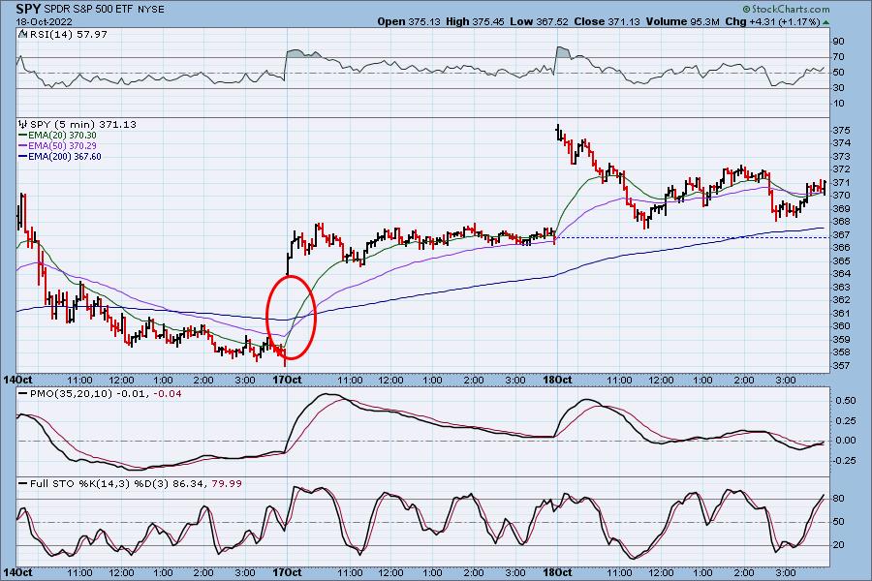Click the 80 level on stochastic axis
This screenshot has height=581, width=872.
(x=838, y=500)
